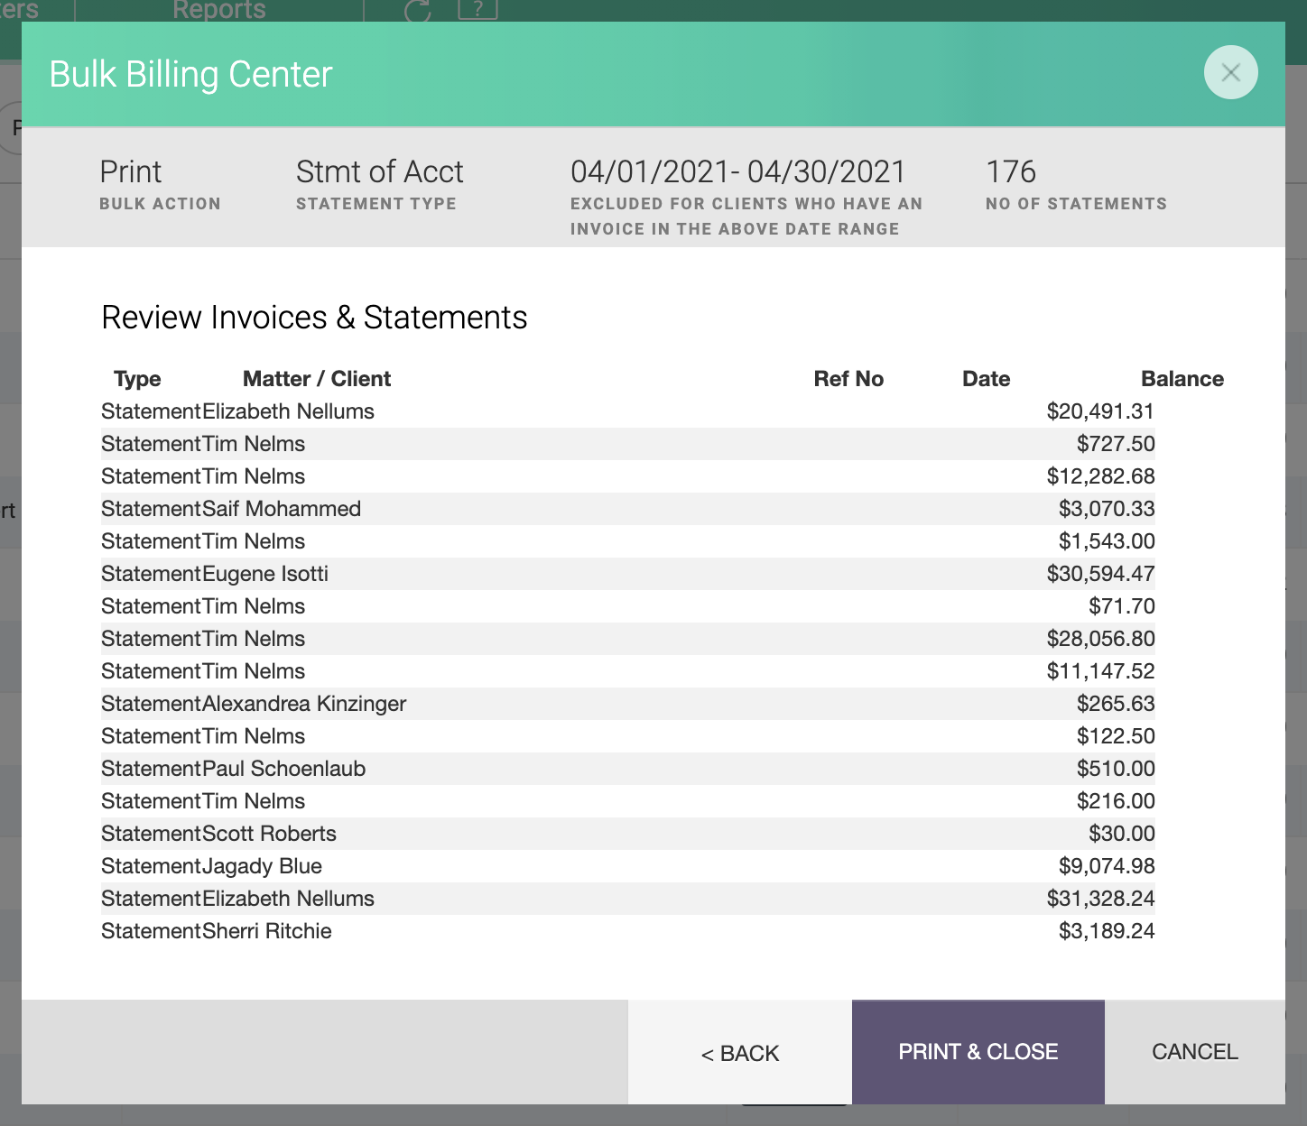Click the refresh icon in top bar
The height and width of the screenshot is (1126, 1307).
click(417, 11)
